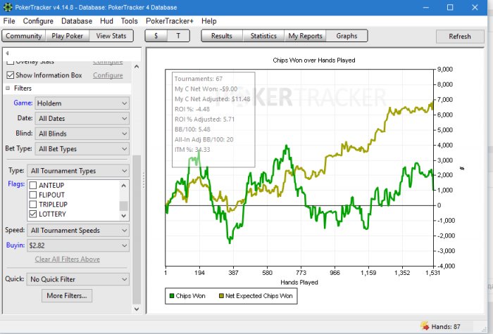Click the Hands Played axis label
493x334 pixels.
pos(299,282)
